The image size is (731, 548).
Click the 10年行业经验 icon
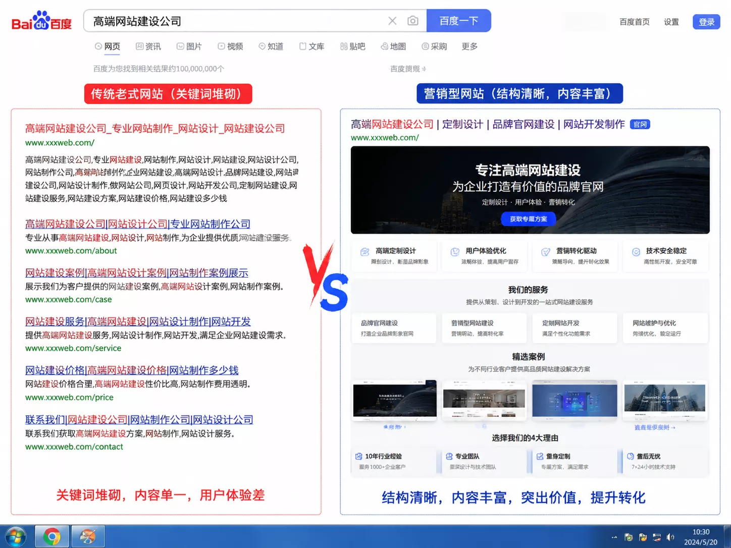point(359,456)
